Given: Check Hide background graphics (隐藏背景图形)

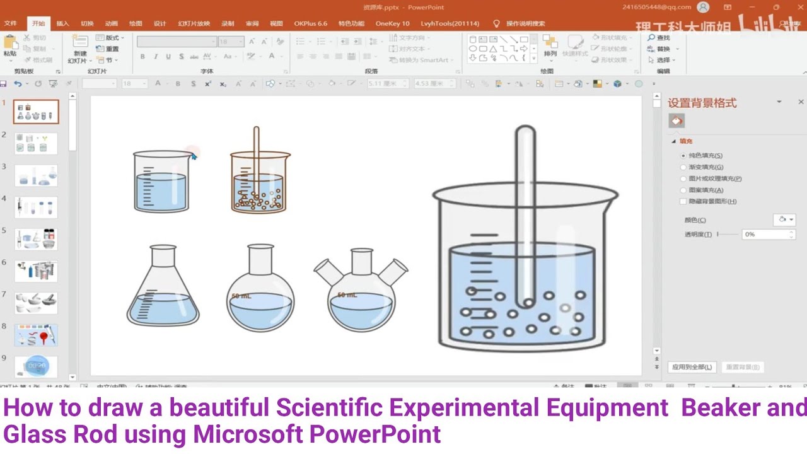Looking at the screenshot, I should [683, 201].
